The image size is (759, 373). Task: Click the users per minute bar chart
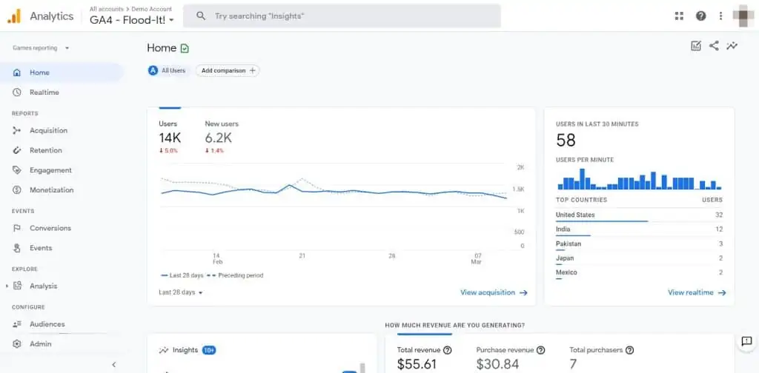pos(640,179)
